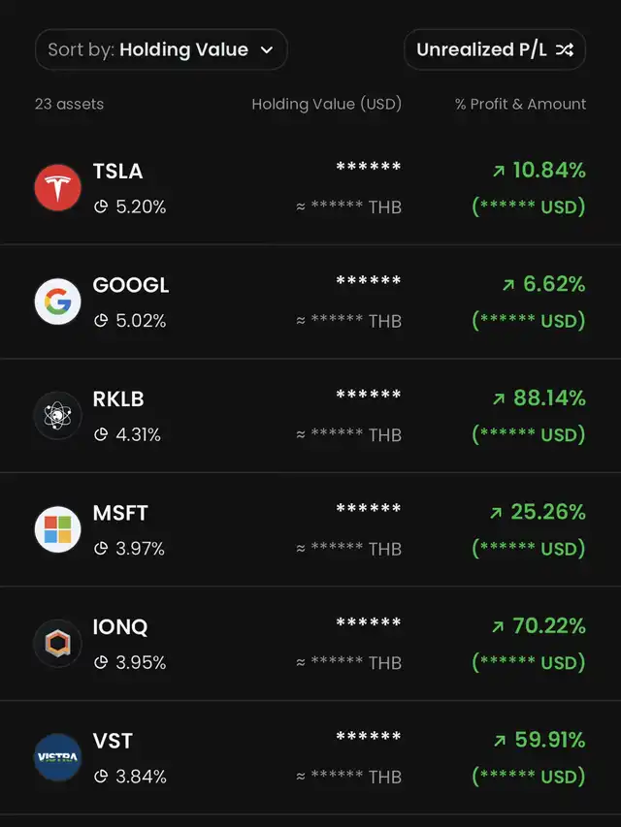Viewport: 621px width, 827px height.
Task: Select the TSLA ticker name
Action: (x=117, y=172)
